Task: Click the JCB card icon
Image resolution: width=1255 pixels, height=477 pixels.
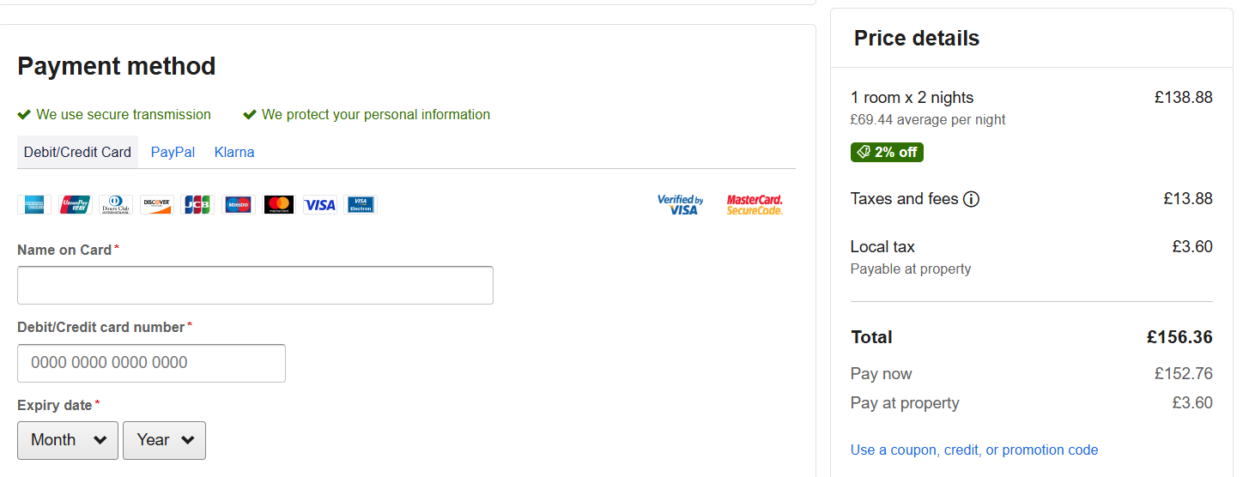Action: [197, 205]
